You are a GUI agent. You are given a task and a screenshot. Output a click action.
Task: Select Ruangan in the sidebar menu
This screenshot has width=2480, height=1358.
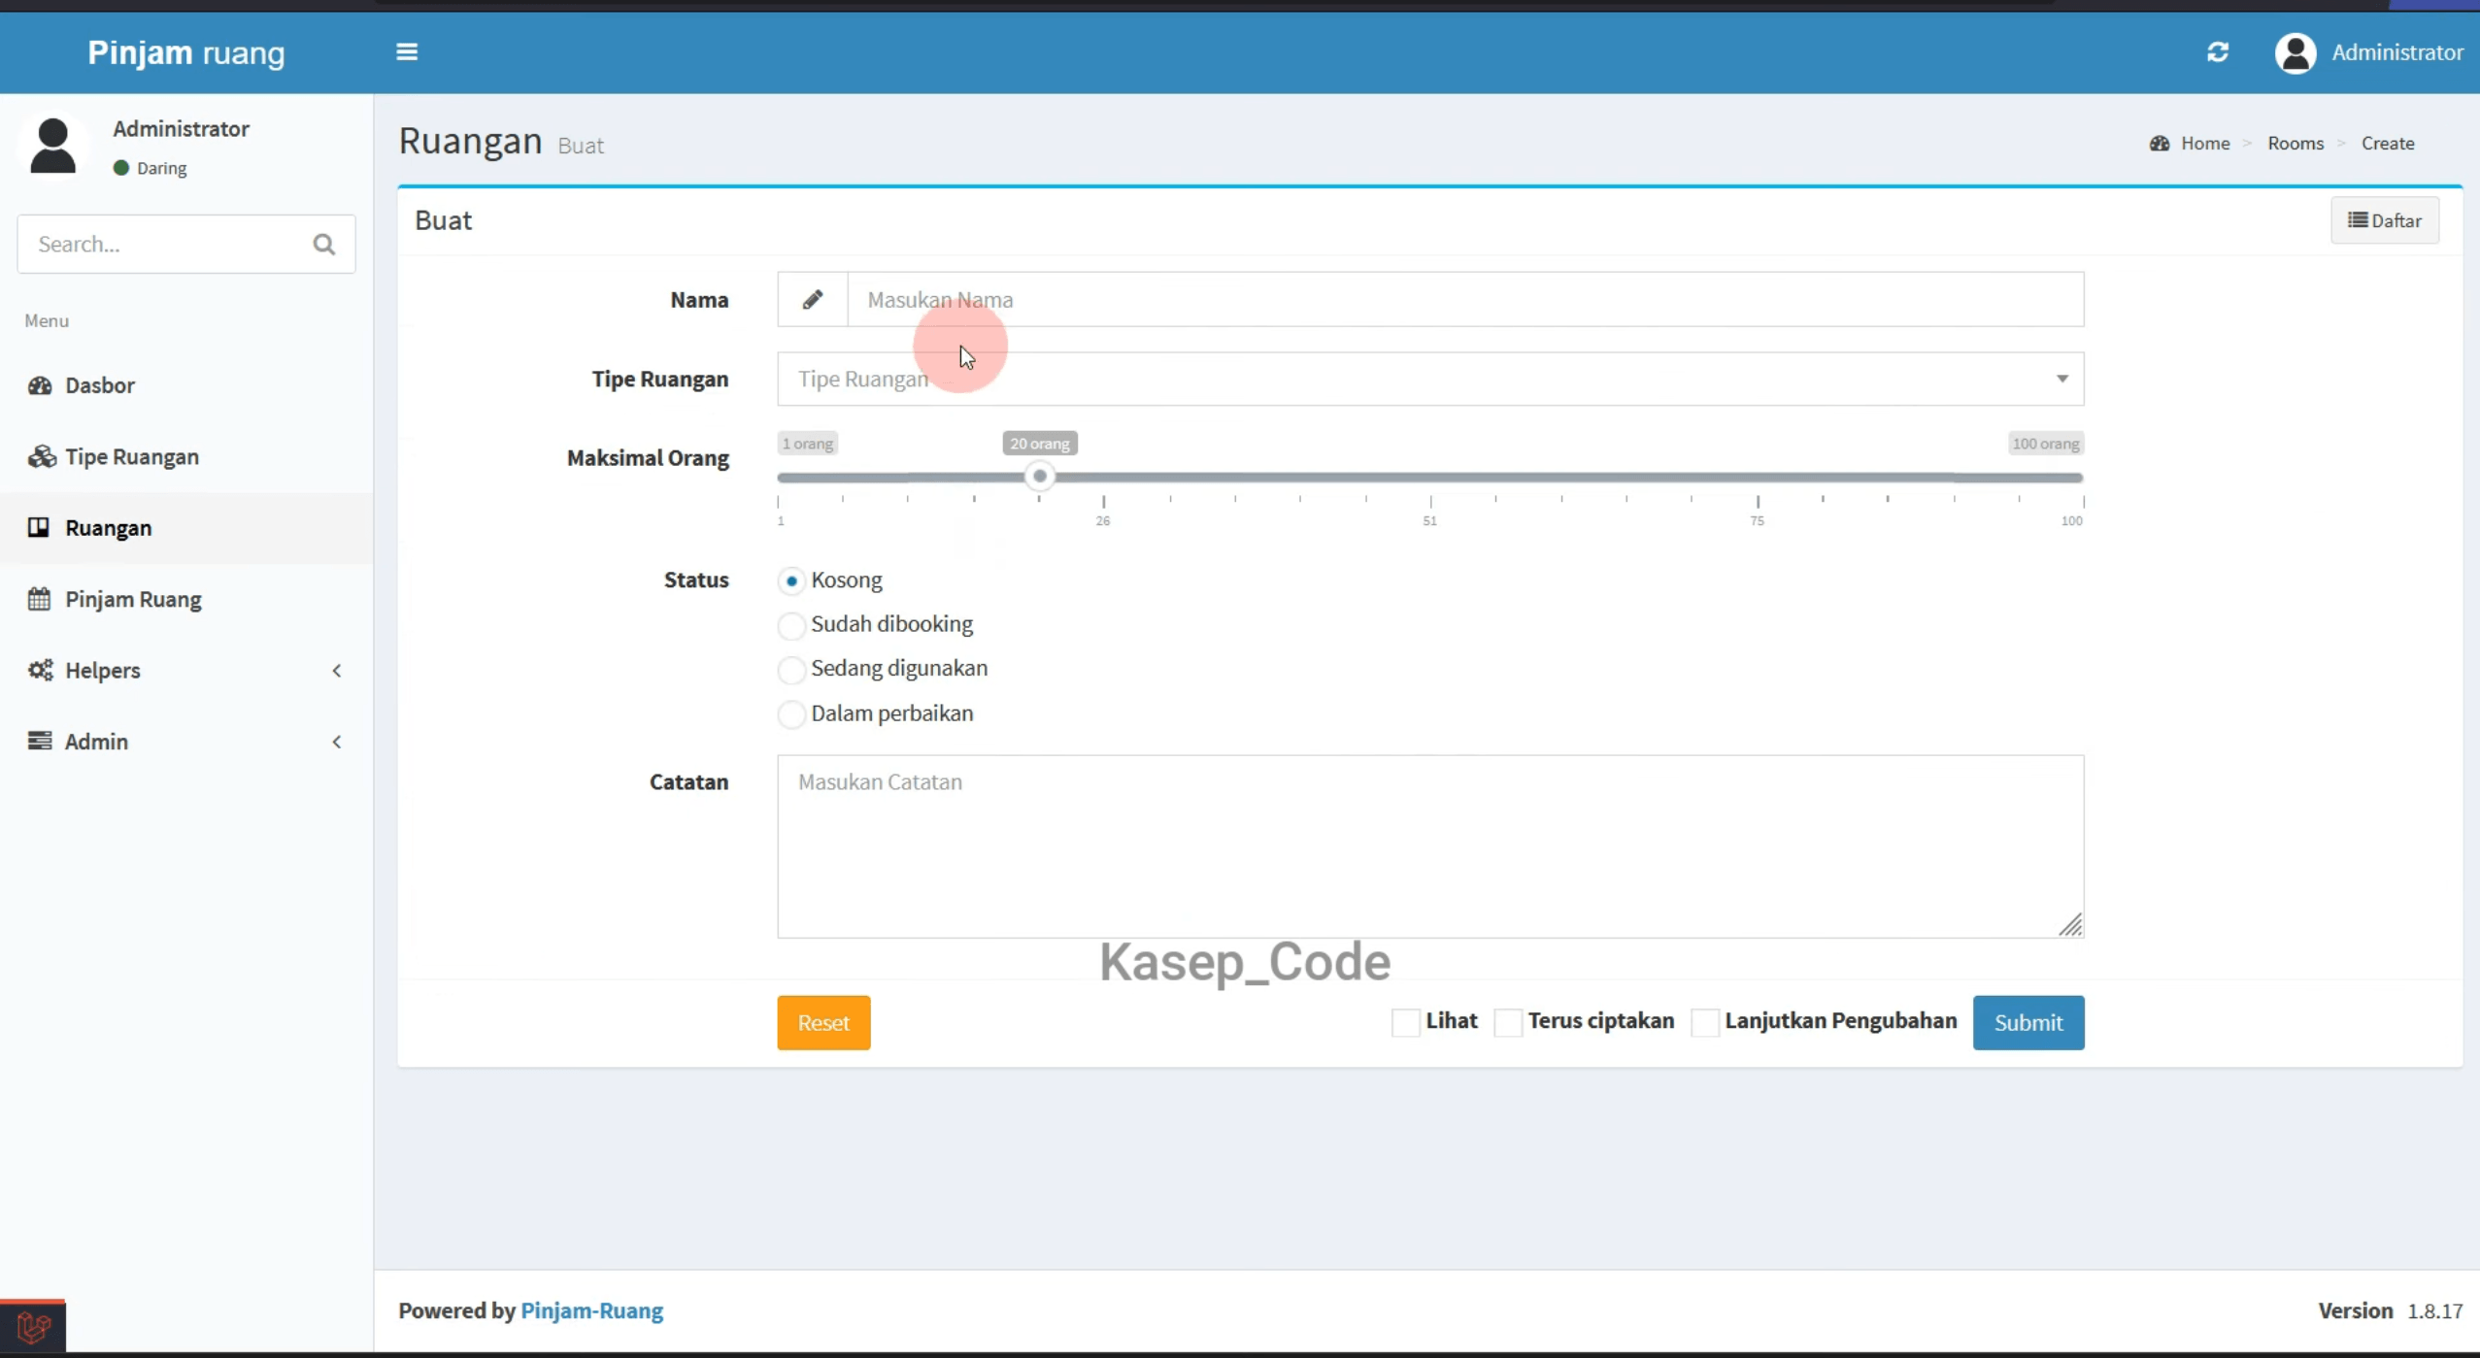pyautogui.click(x=186, y=528)
